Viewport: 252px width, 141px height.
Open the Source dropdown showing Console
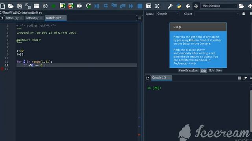click(x=168, y=14)
